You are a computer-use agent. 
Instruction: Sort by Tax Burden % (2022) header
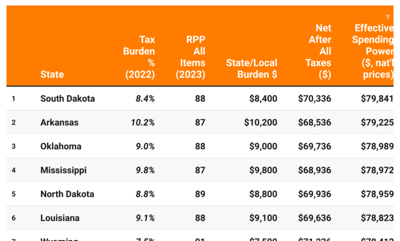[139, 57]
